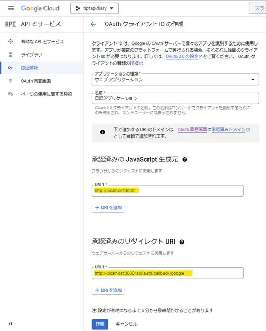Add URI under リダイレクト URI section
Screen dimensions: 266x331
tap(108, 290)
